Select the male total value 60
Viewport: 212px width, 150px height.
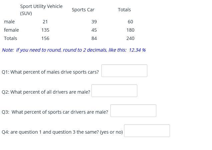coord(130,22)
